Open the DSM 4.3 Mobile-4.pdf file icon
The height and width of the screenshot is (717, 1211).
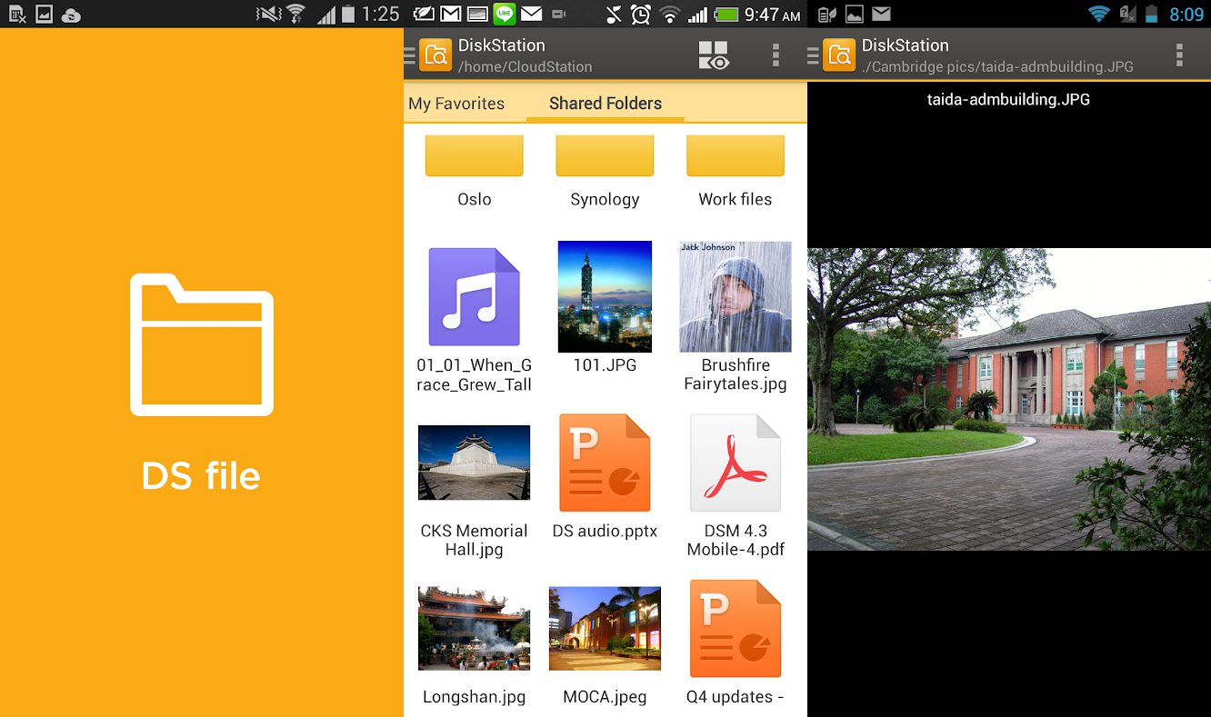click(735, 463)
